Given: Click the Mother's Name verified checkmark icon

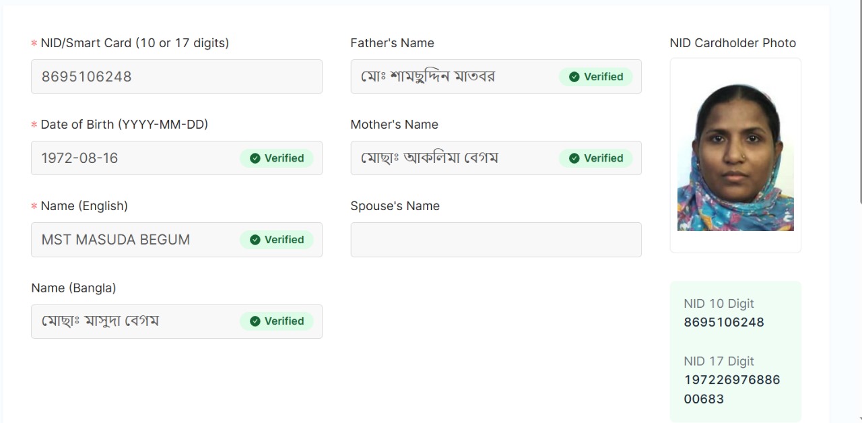Looking at the screenshot, I should coord(574,158).
